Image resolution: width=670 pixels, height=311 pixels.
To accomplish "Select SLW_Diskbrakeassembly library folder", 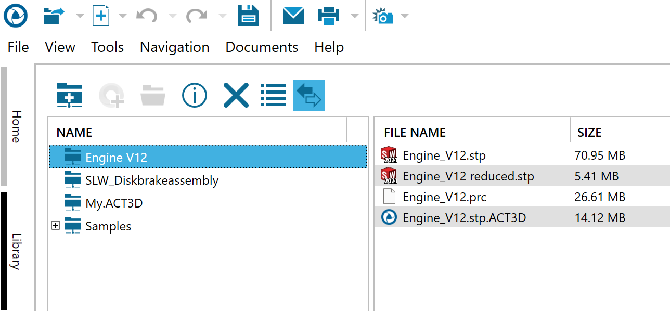I will 151,180.
